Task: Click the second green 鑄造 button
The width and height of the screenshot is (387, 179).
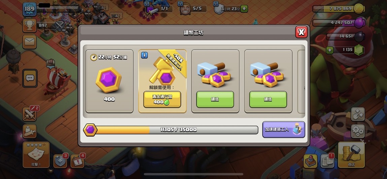Action: coord(268,99)
